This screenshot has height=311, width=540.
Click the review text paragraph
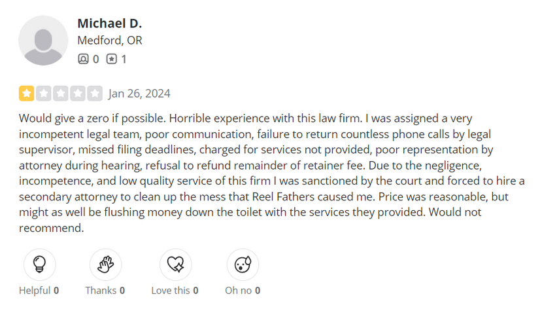(x=272, y=173)
